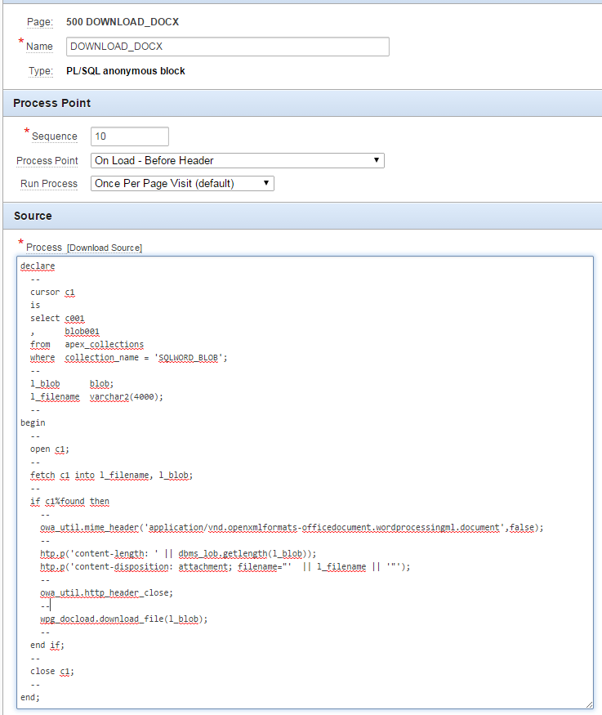Viewport: 602px width, 715px height.
Task: Click the 'l_blob blob;' declaration line
Action: coord(72,383)
